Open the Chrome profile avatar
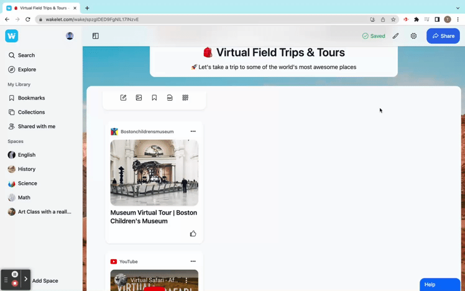This screenshot has width=465, height=291. (448, 19)
